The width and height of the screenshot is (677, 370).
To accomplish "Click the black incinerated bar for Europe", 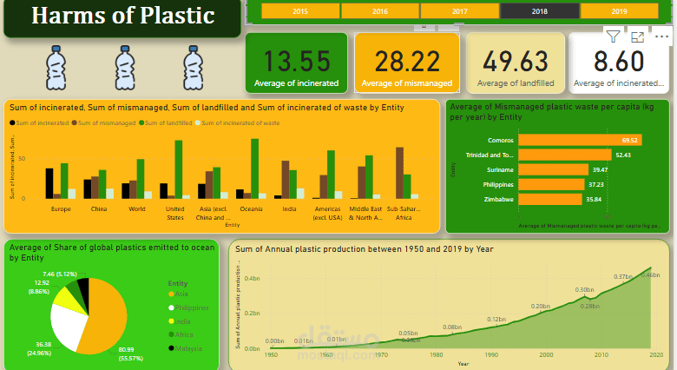I will [x=49, y=184].
